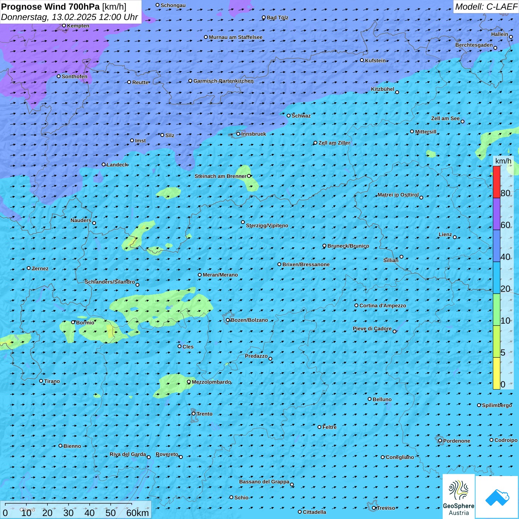Click the 'Garmisch-Partenkirchen' label
Screen dimensions: 519x519
tap(224, 81)
